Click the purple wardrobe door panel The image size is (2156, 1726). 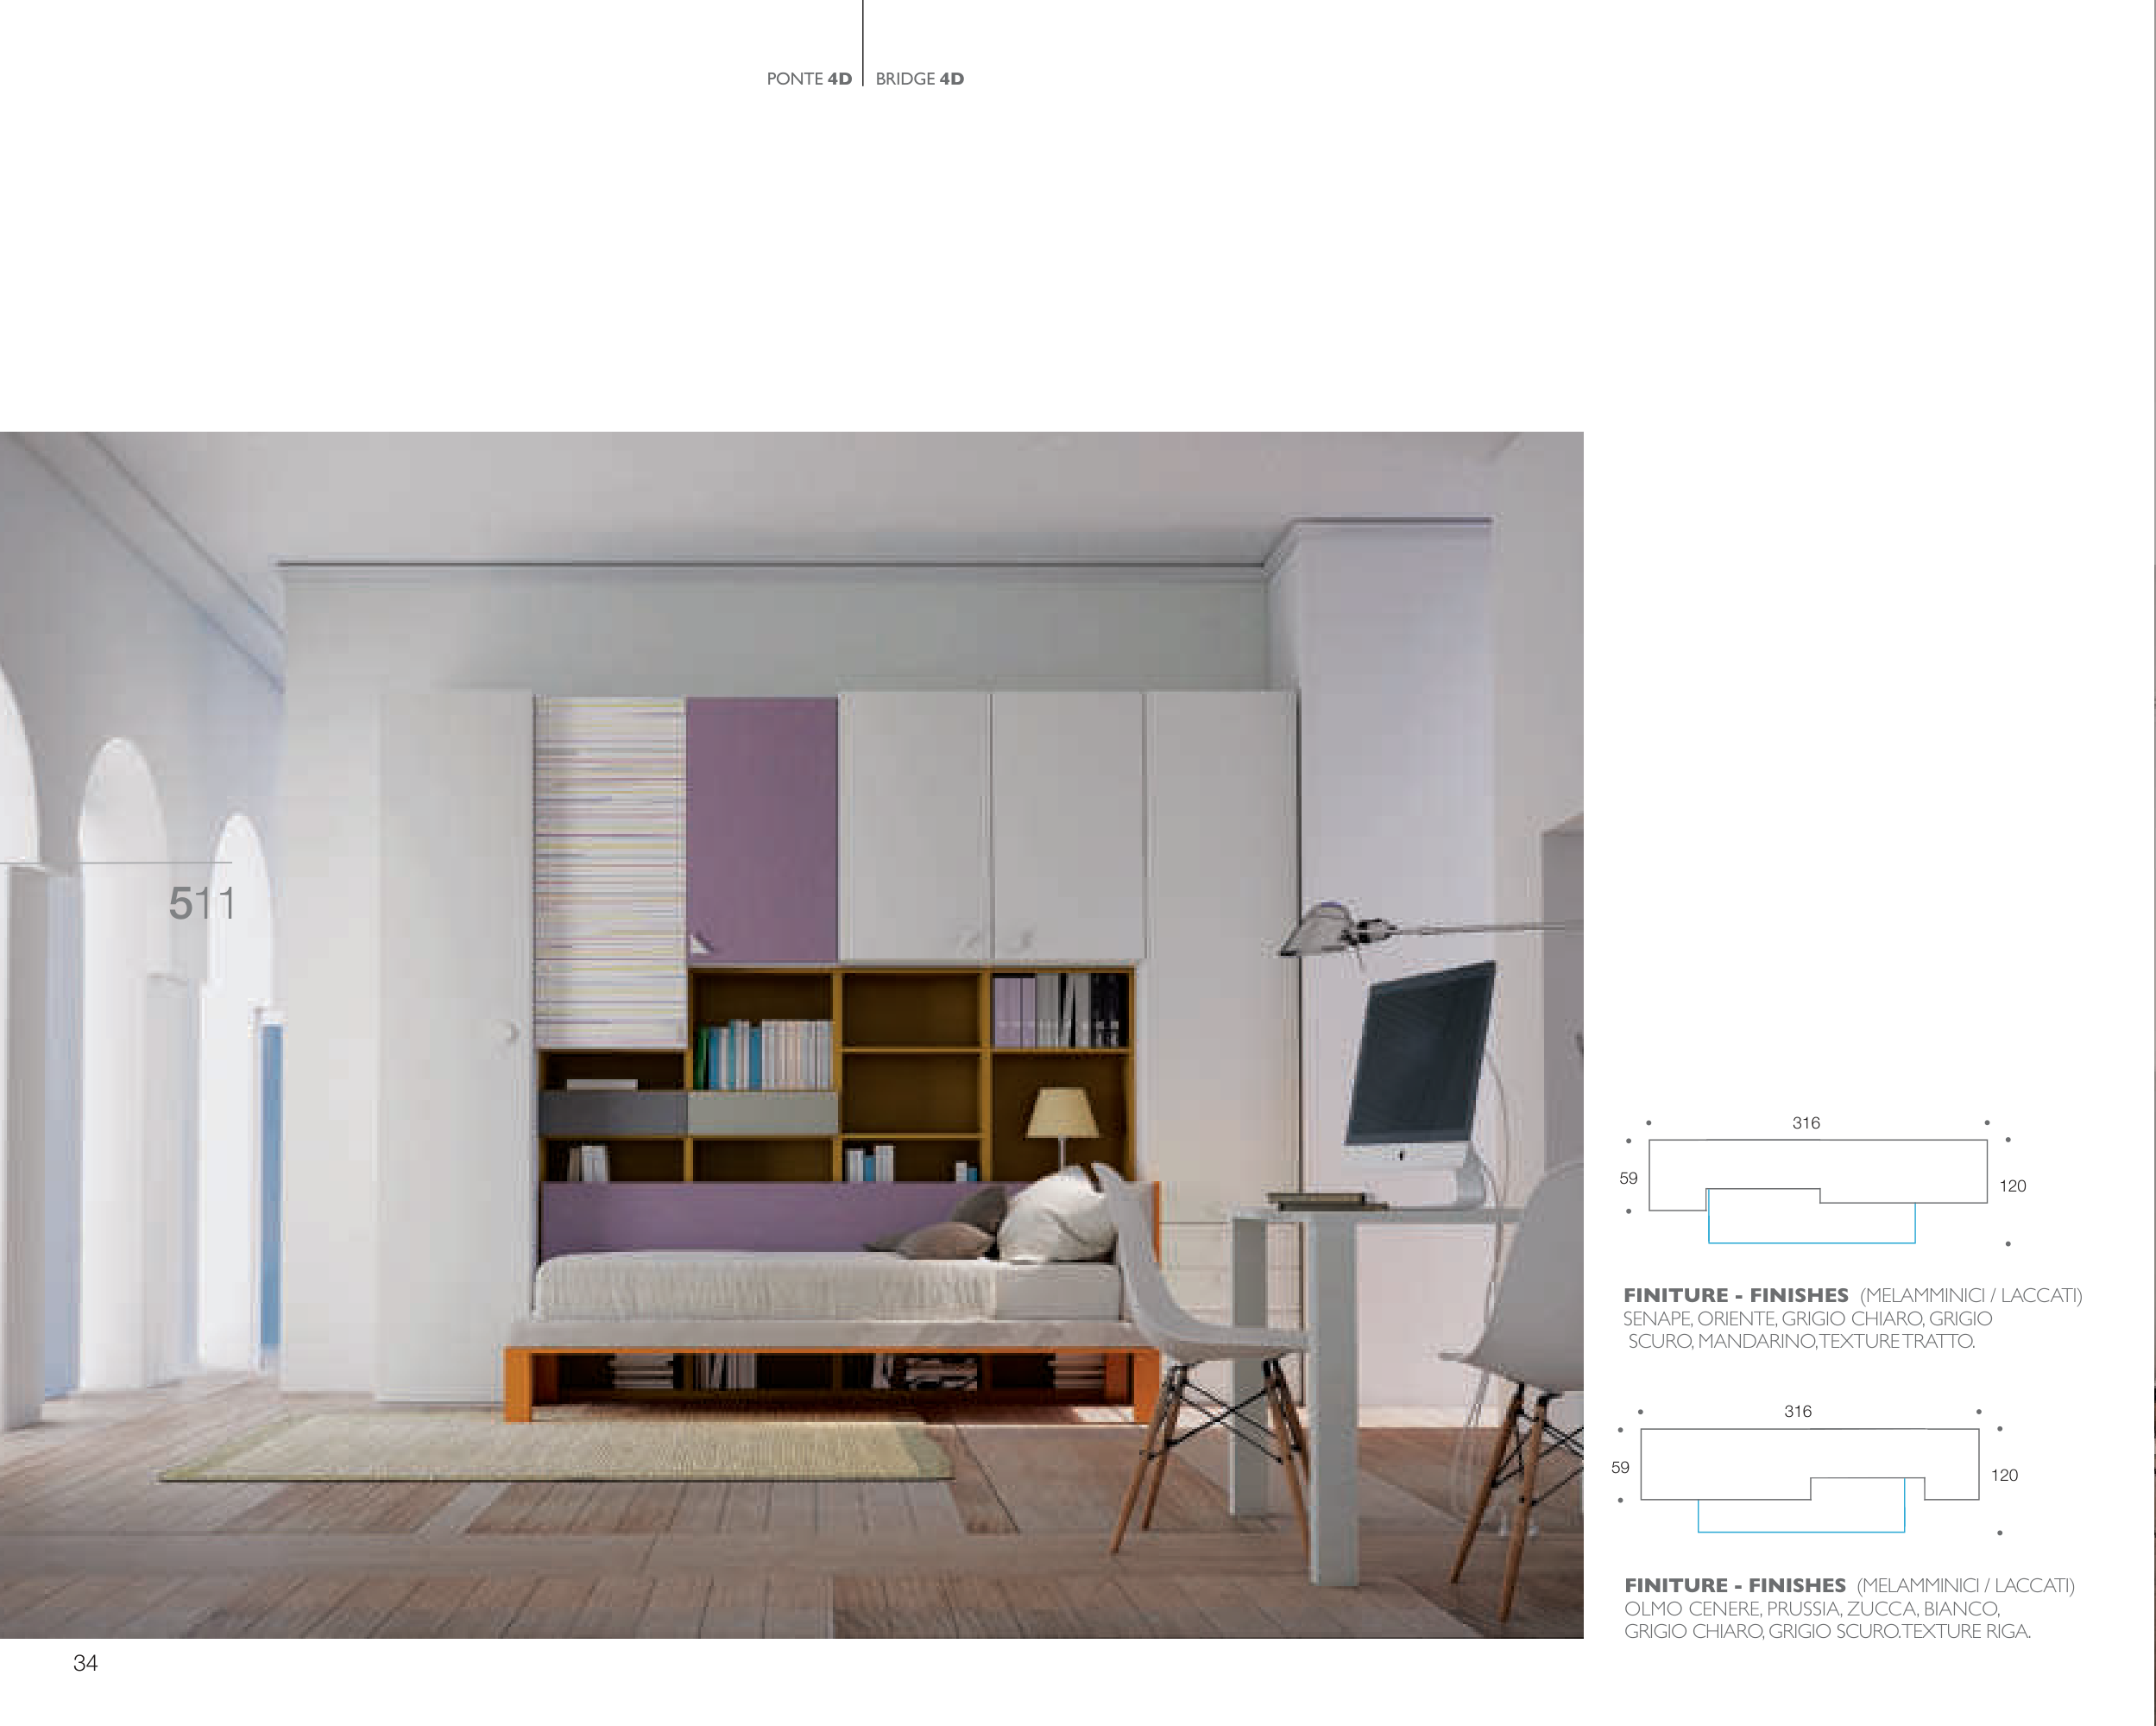pyautogui.click(x=761, y=831)
